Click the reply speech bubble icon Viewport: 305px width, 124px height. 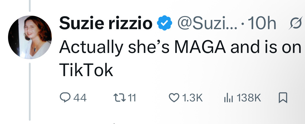click(65, 98)
